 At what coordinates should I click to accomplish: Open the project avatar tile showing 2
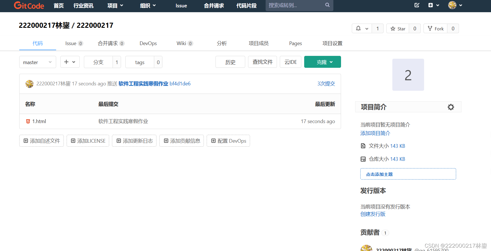(408, 75)
